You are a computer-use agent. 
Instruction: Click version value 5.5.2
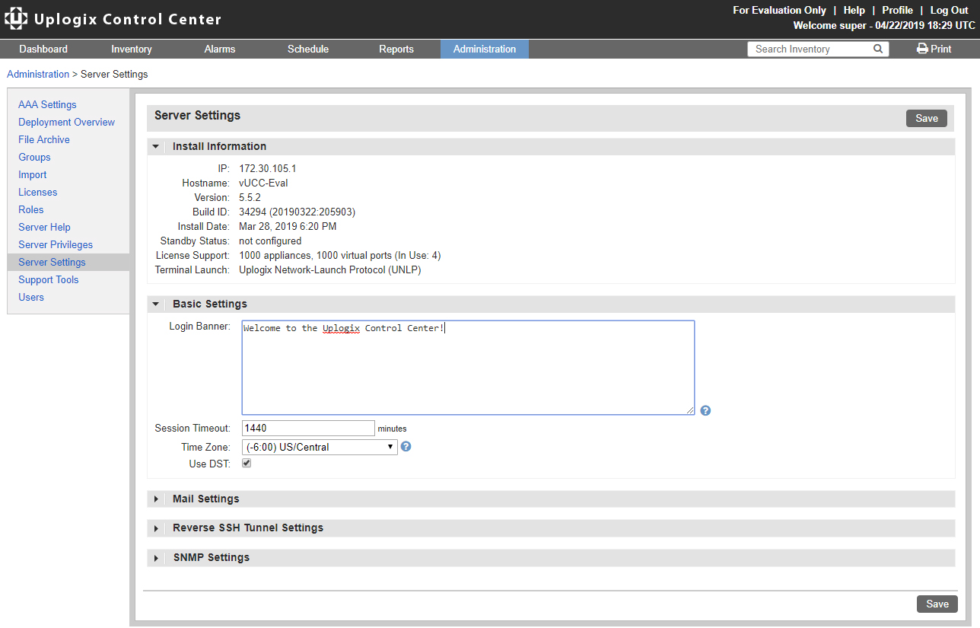pos(250,197)
